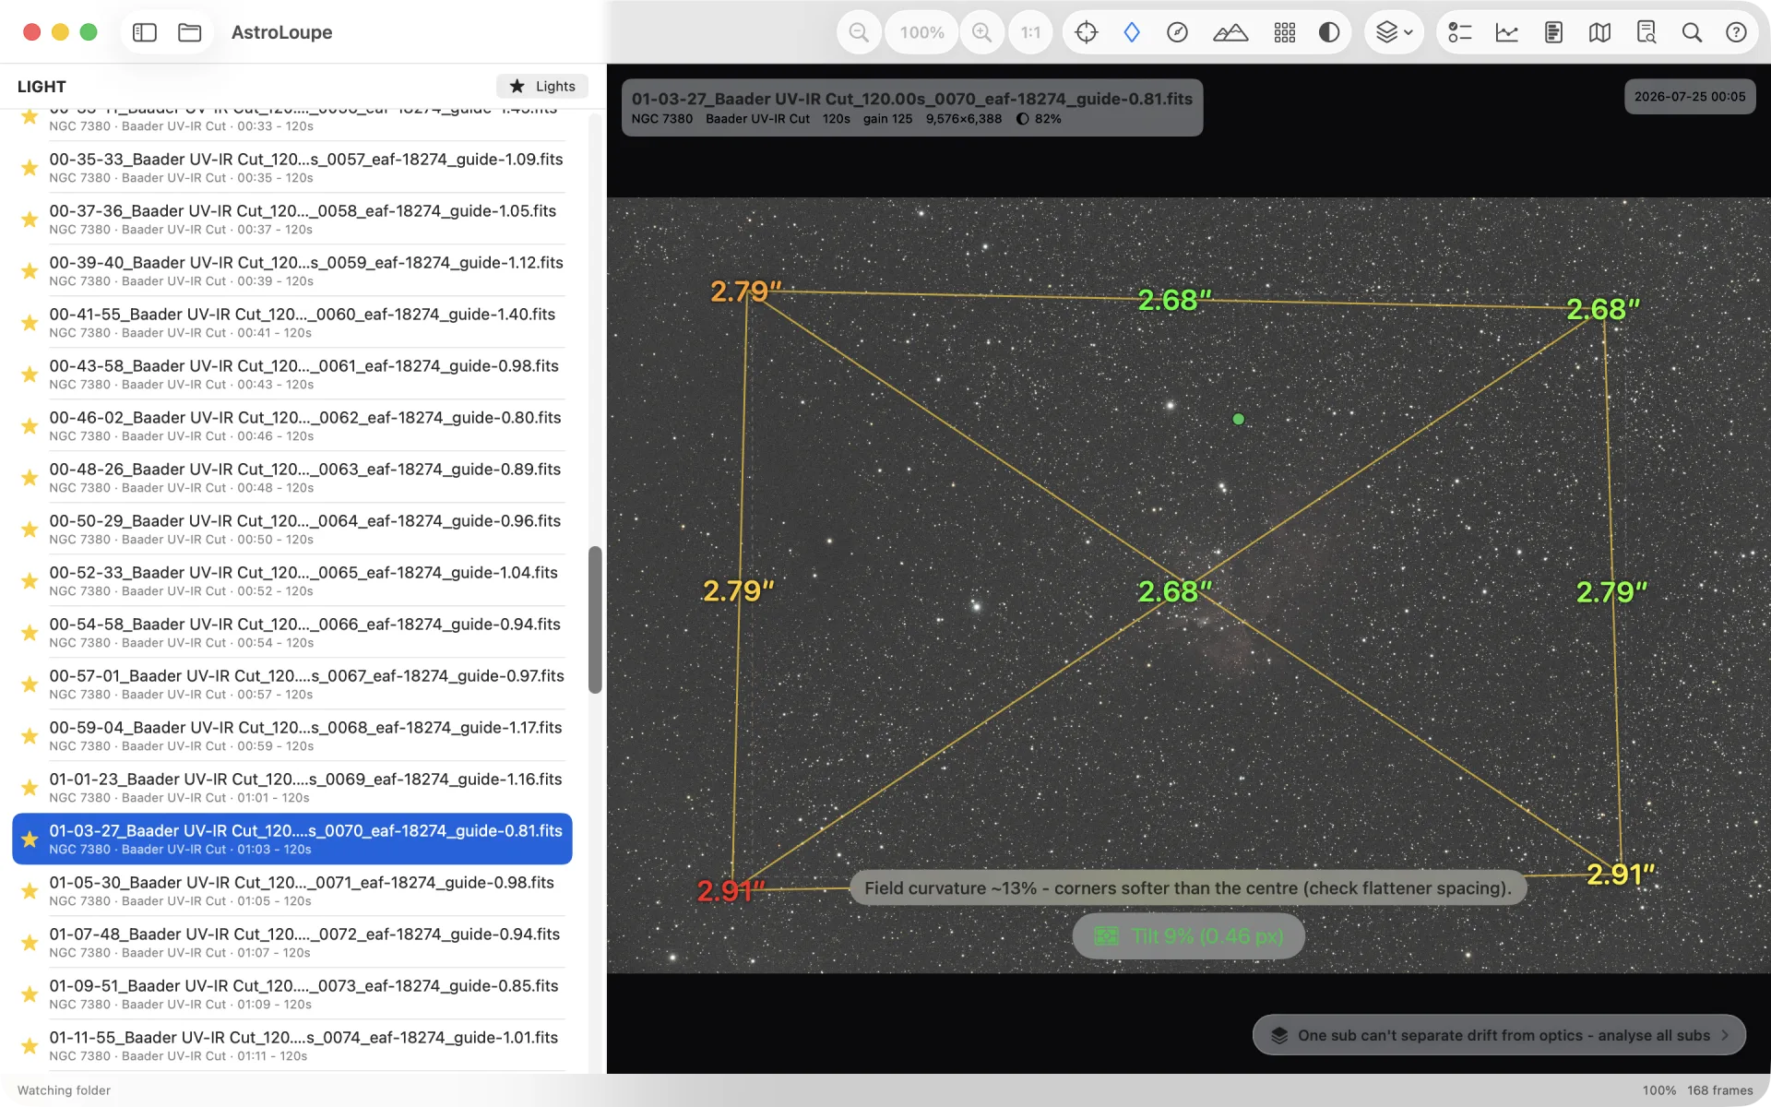Click the file list scrollbar thumb
Image resolution: width=1771 pixels, height=1107 pixels.
click(595, 620)
